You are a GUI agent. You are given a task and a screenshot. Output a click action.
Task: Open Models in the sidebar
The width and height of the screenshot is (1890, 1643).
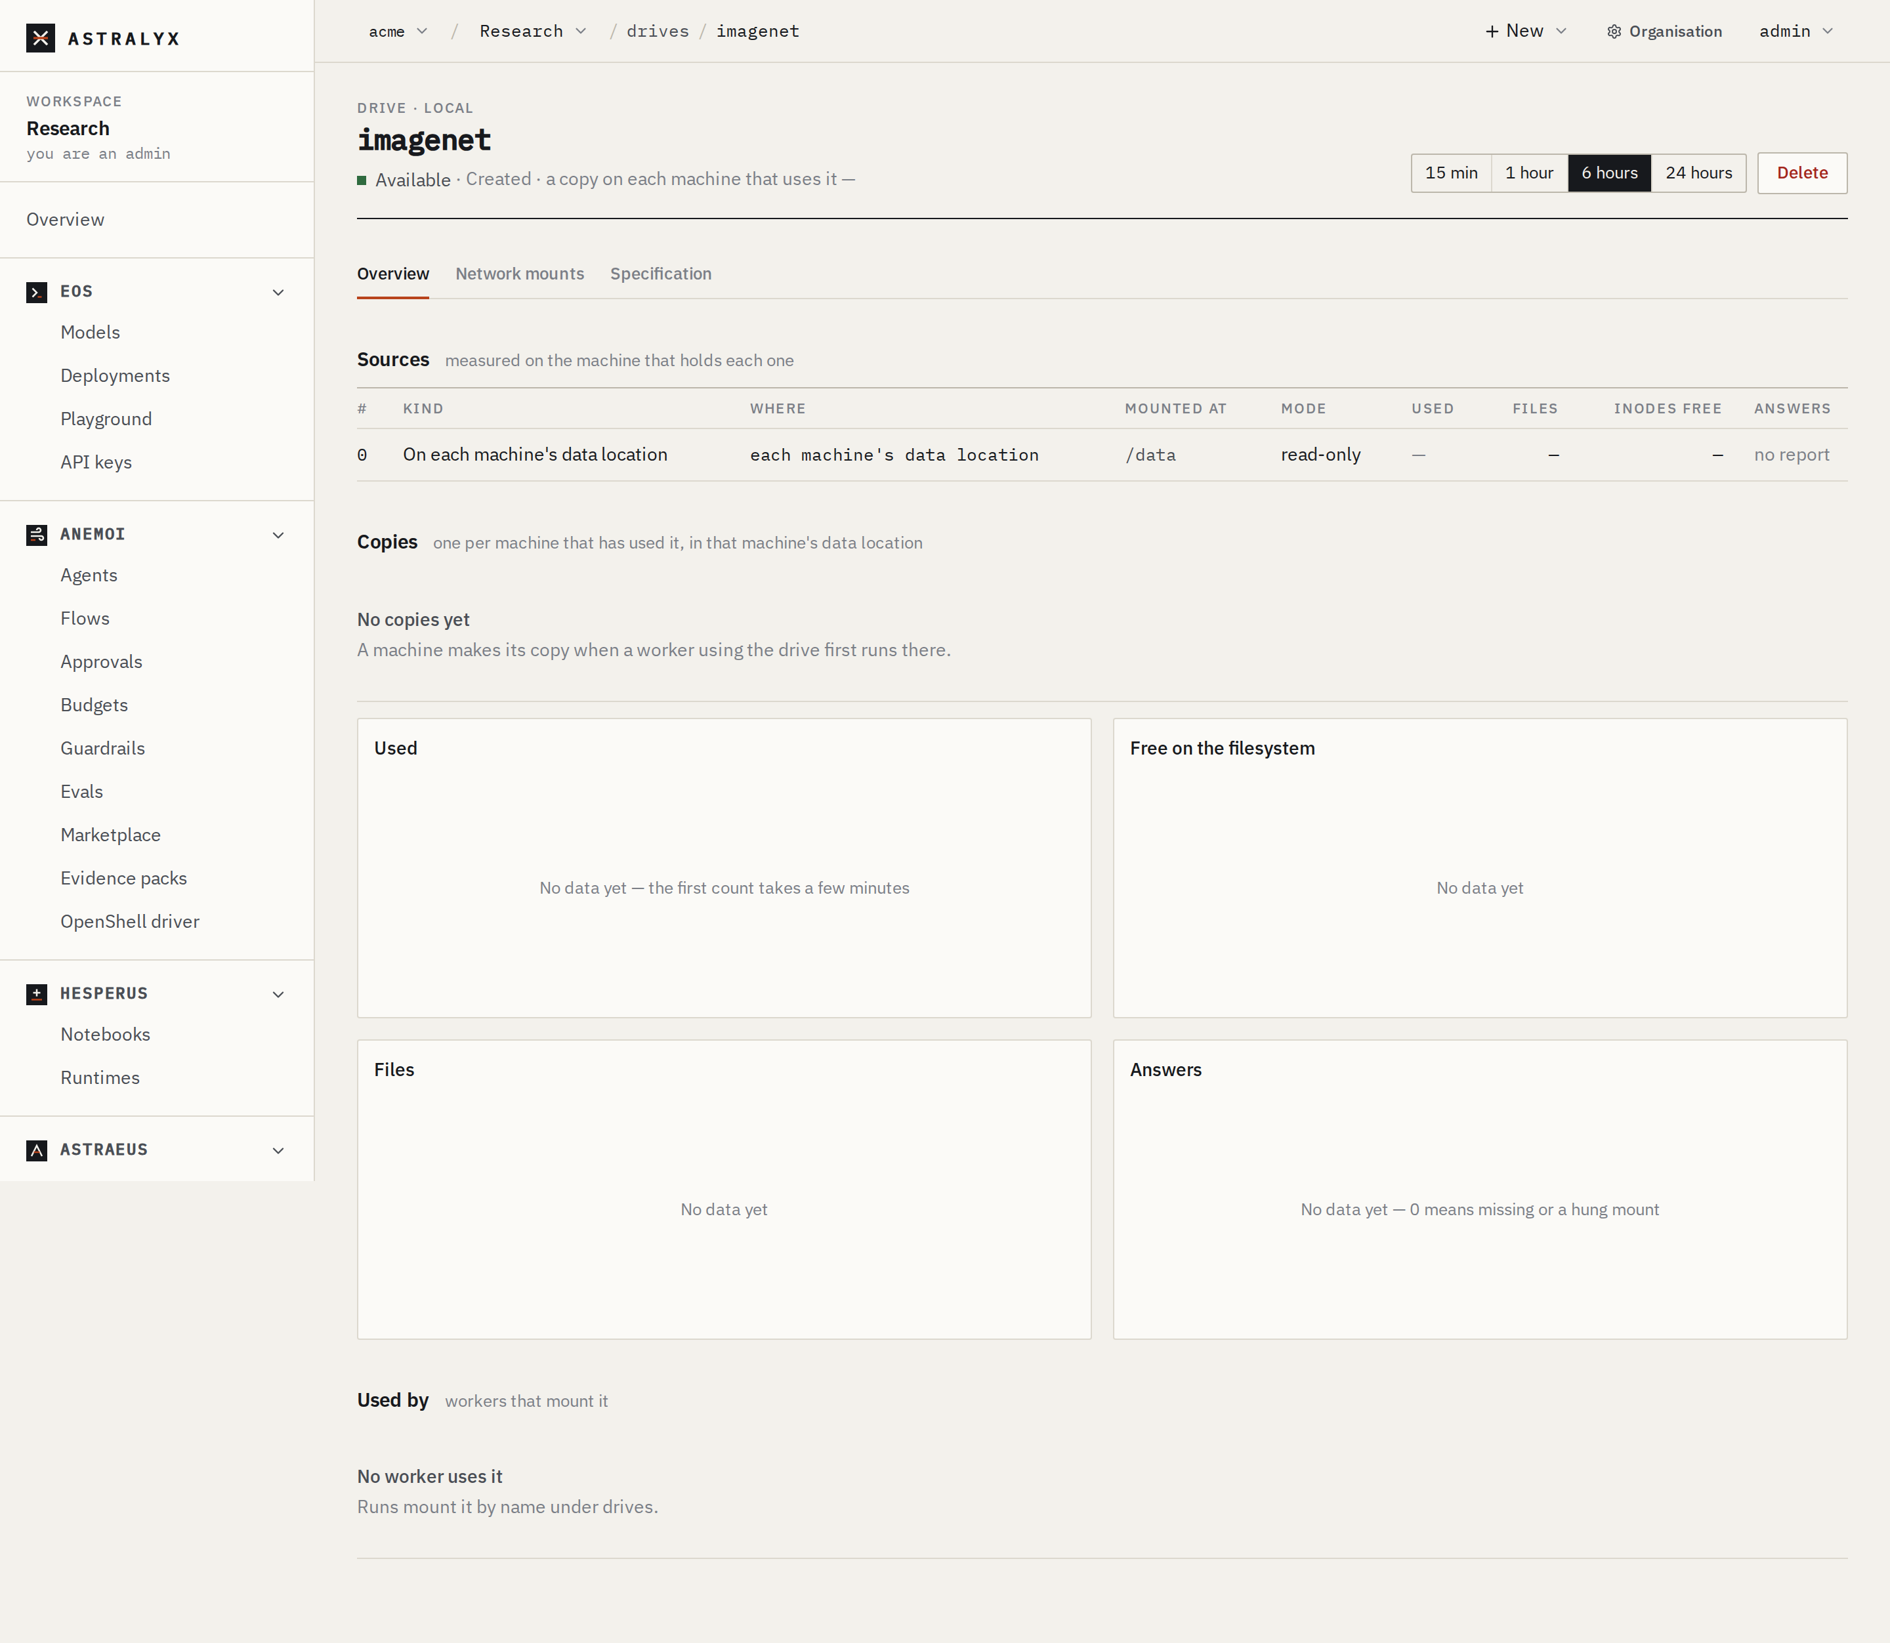click(90, 333)
